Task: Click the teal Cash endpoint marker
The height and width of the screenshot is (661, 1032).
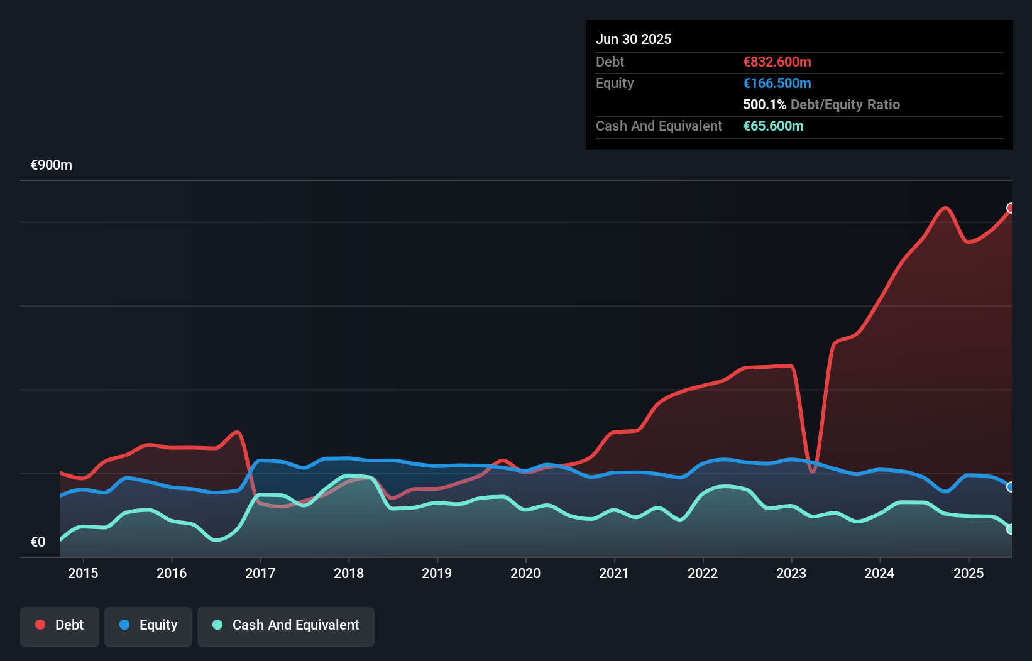Action: coord(1011,529)
